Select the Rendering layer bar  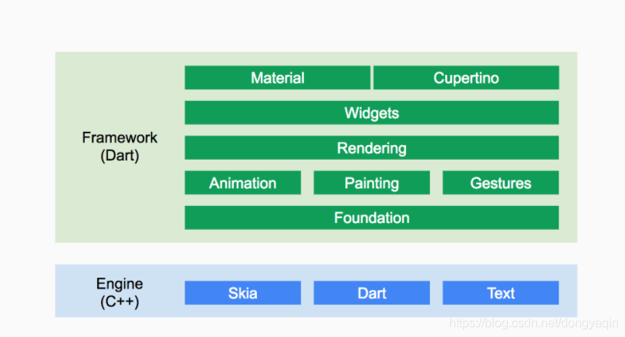tap(371, 148)
